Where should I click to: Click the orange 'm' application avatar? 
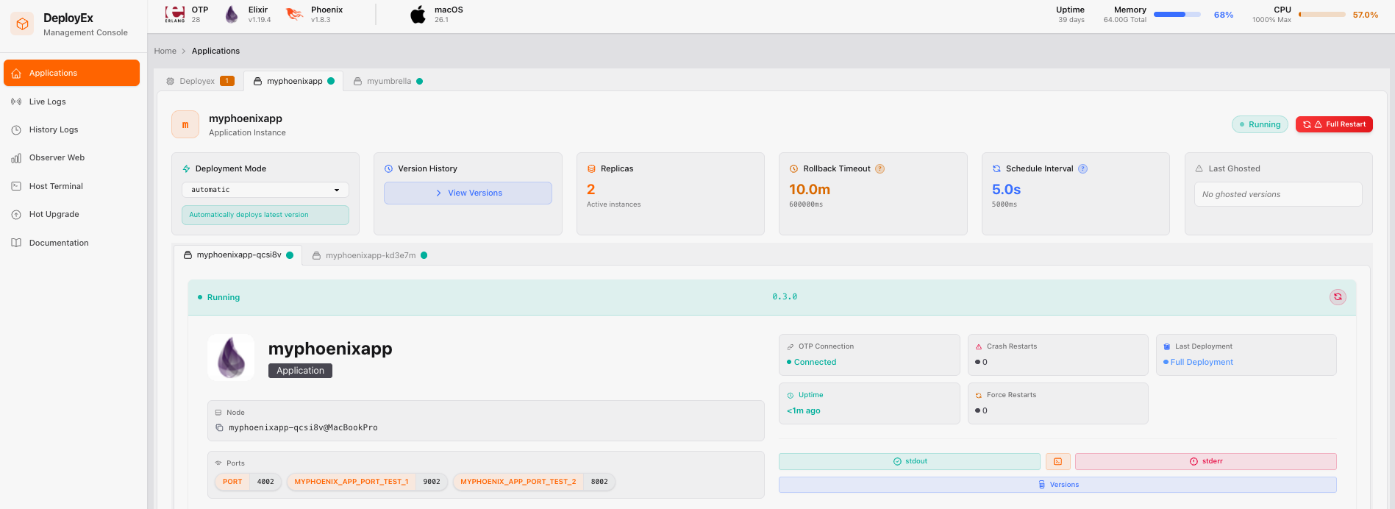[x=185, y=124]
